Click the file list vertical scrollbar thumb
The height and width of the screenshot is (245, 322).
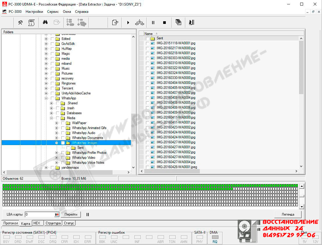pyautogui.click(x=301, y=67)
